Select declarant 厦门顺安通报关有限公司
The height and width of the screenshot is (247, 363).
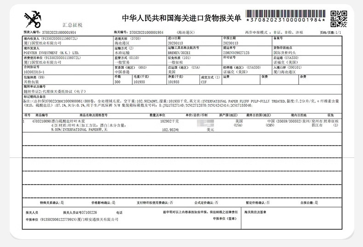[98, 219]
